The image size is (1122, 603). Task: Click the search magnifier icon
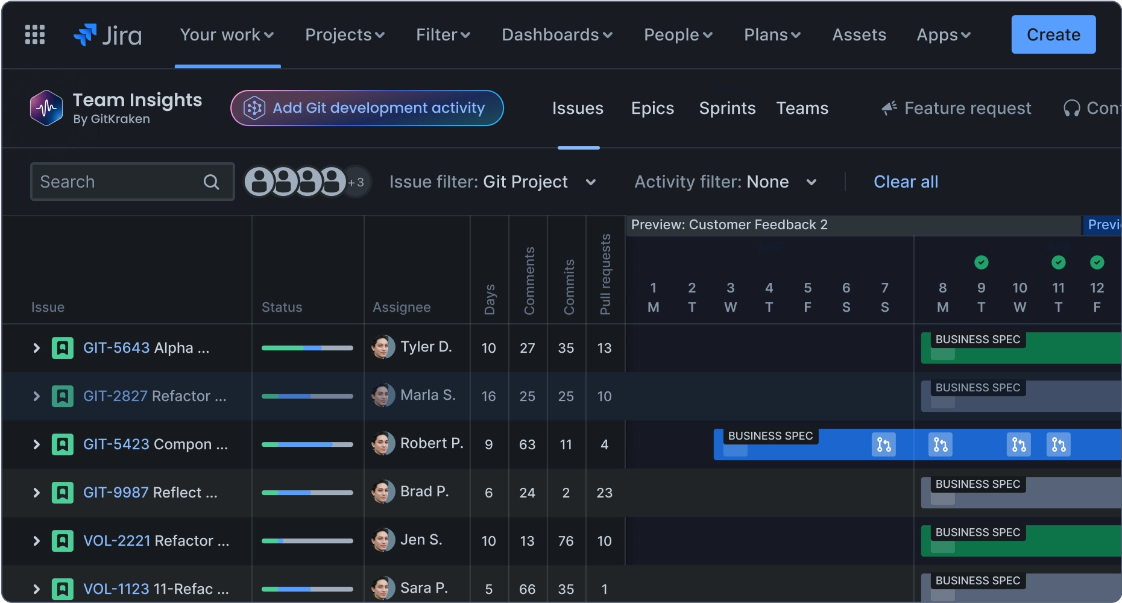coord(211,182)
